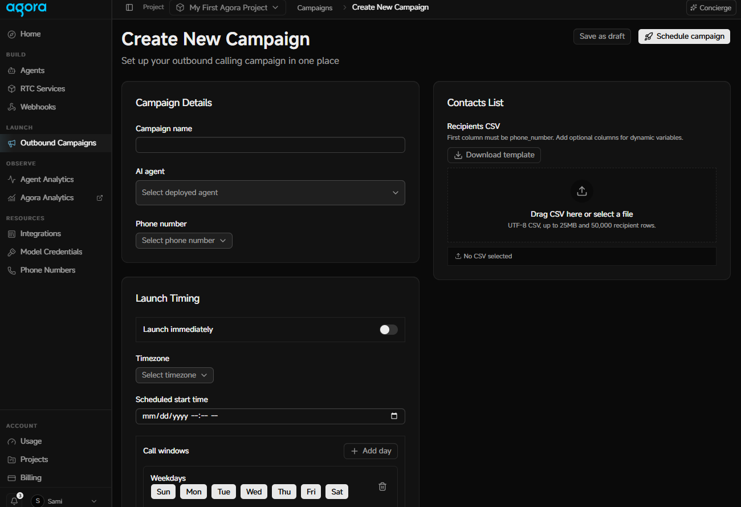This screenshot has height=507, width=741.
Task: Click the project cube icon in header
Action: pyautogui.click(x=180, y=7)
